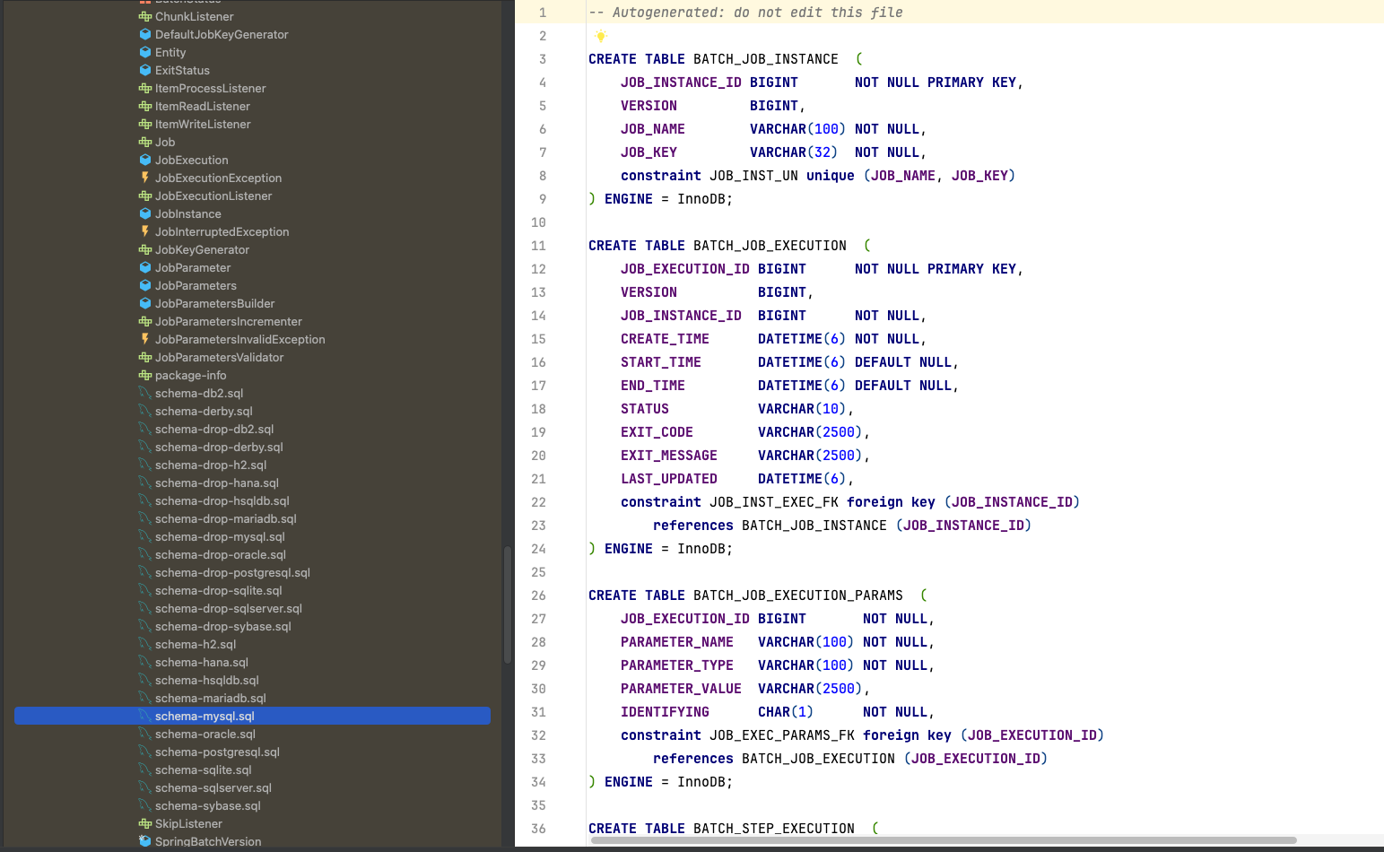Click the JobExecutionException lightning icon
This screenshot has height=852, width=1384.
[x=145, y=178]
